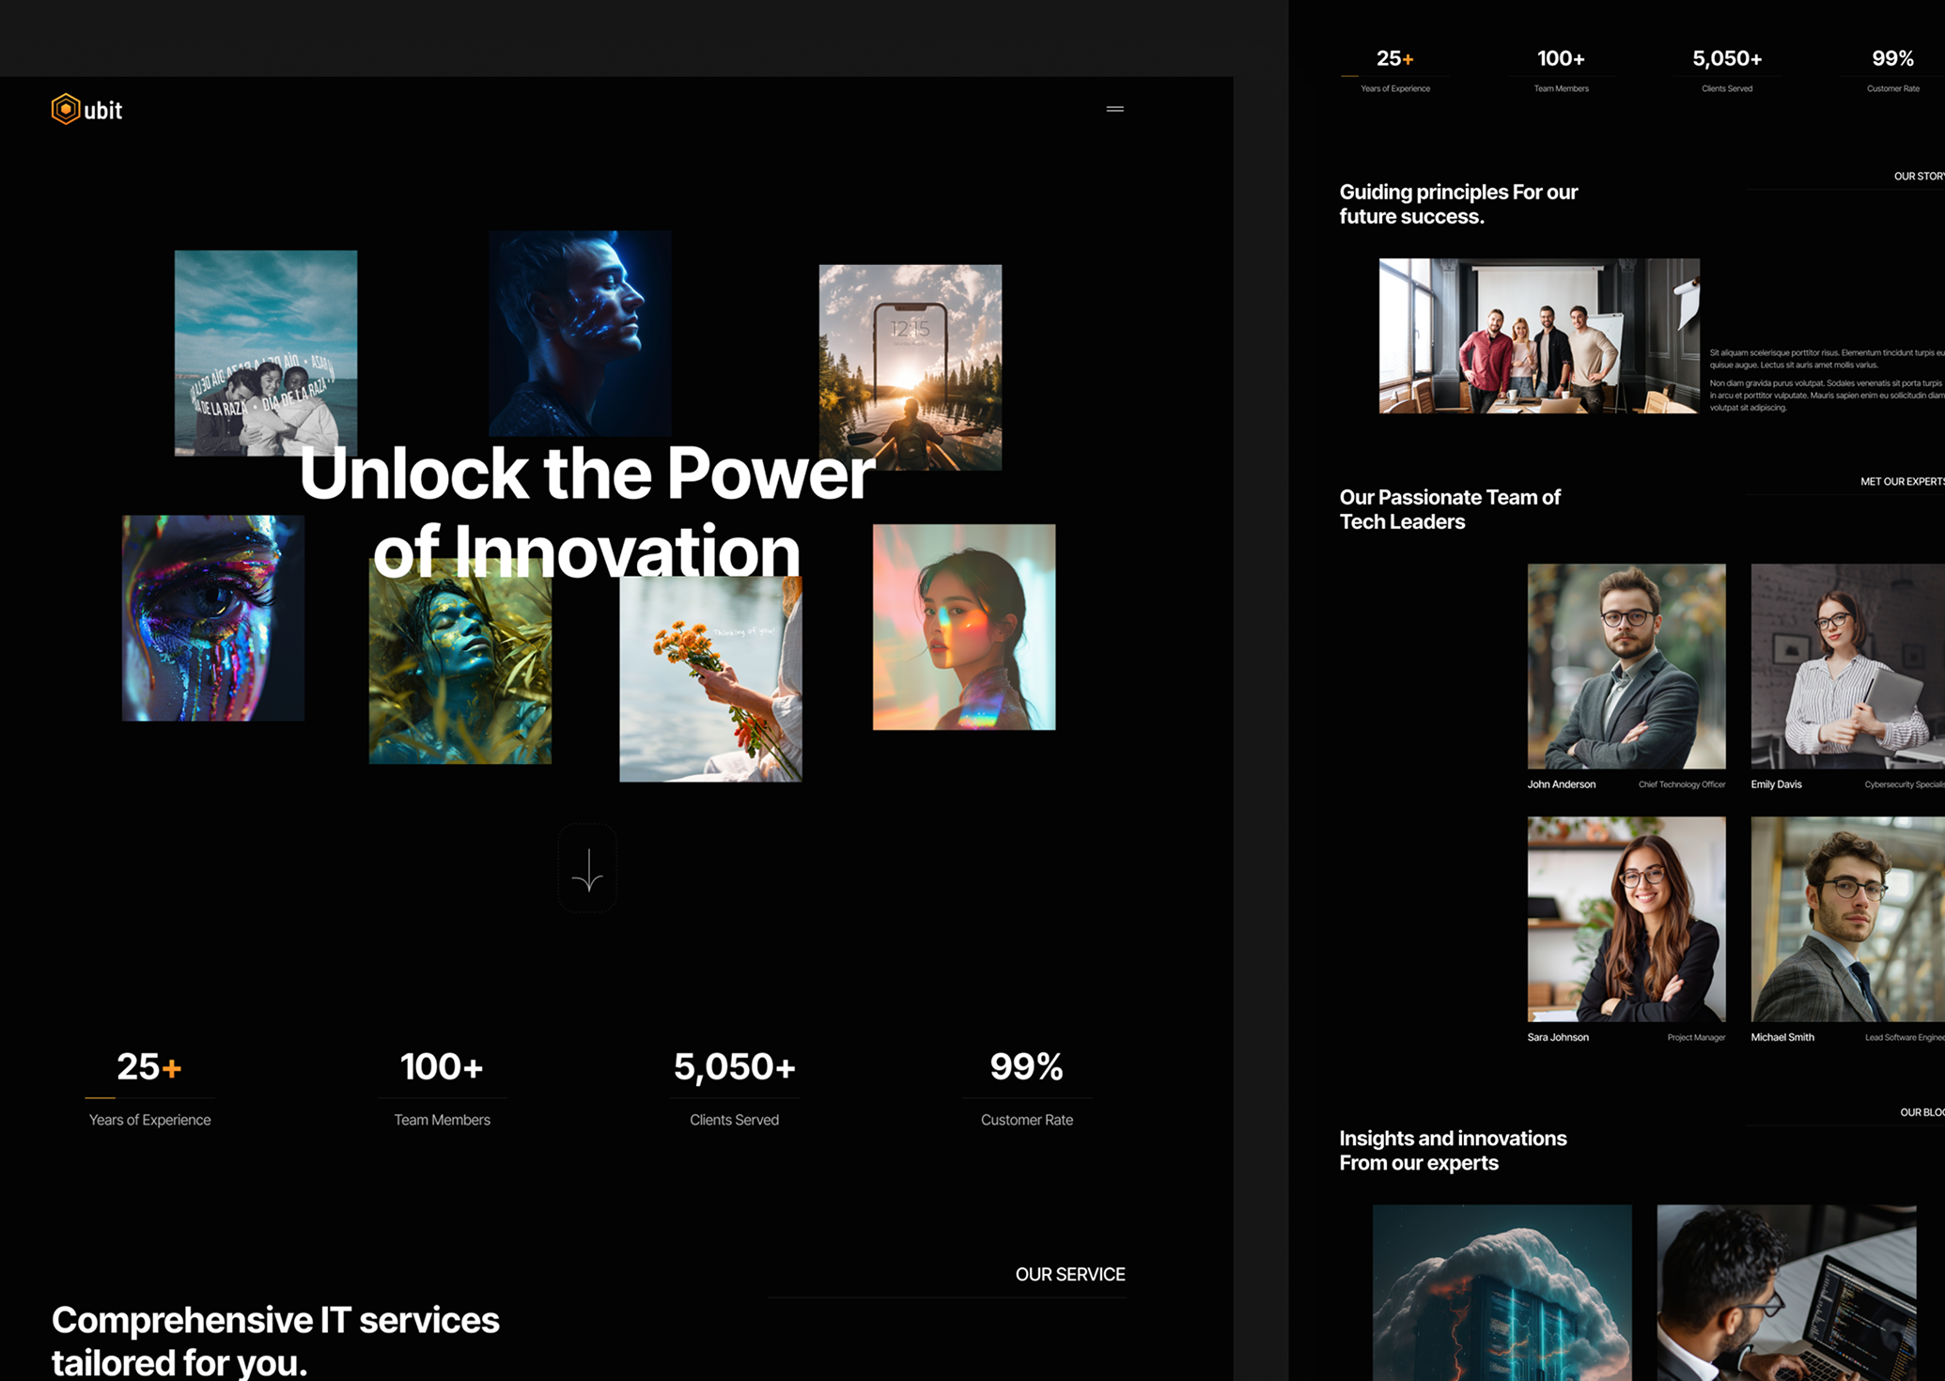This screenshot has width=1945, height=1381.
Task: Select John Anderson's team photo
Action: pos(1626,665)
